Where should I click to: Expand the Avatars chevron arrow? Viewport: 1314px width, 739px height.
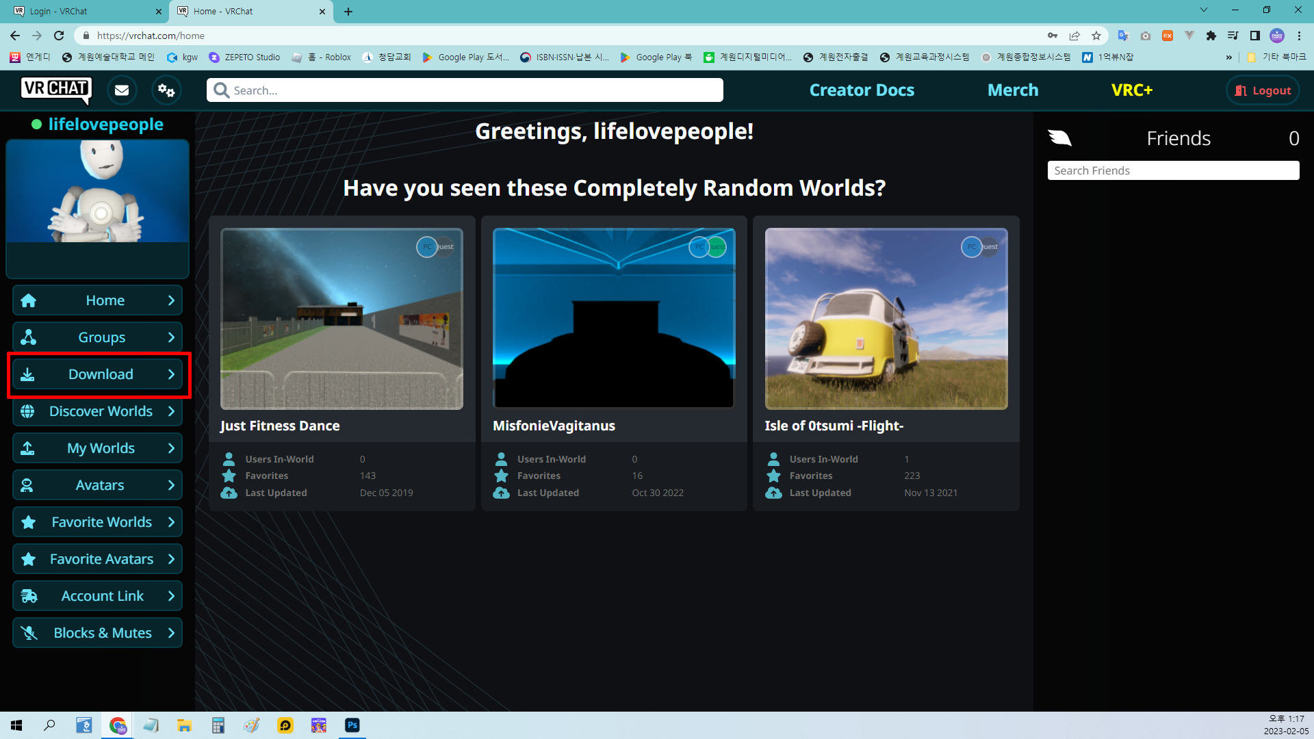[171, 485]
